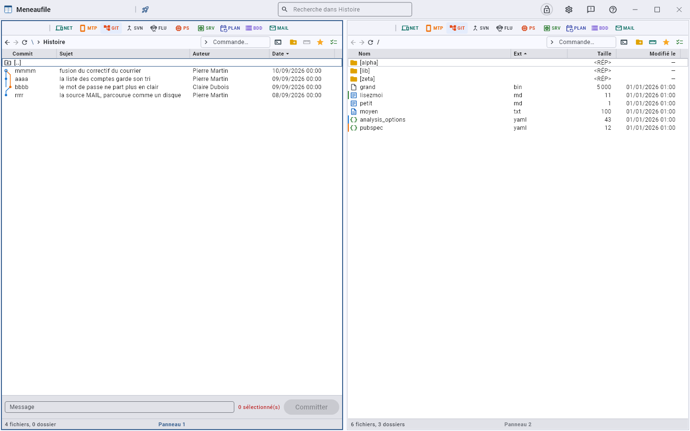This screenshot has height=431, width=690.
Task: Select FLU source in left panel
Action: click(x=159, y=28)
